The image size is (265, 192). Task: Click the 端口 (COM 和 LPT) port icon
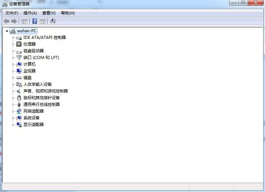[x=19, y=57]
